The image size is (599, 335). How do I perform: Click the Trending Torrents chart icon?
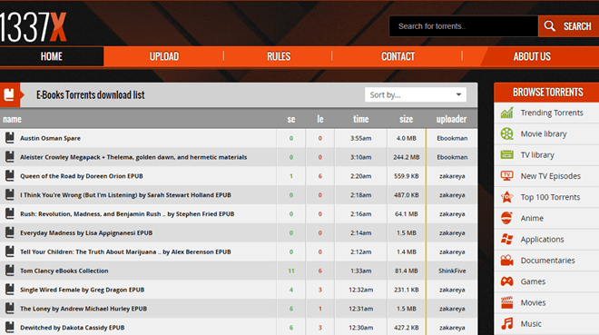click(x=507, y=113)
